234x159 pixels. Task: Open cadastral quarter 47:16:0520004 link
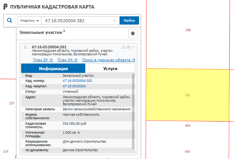click(74, 86)
